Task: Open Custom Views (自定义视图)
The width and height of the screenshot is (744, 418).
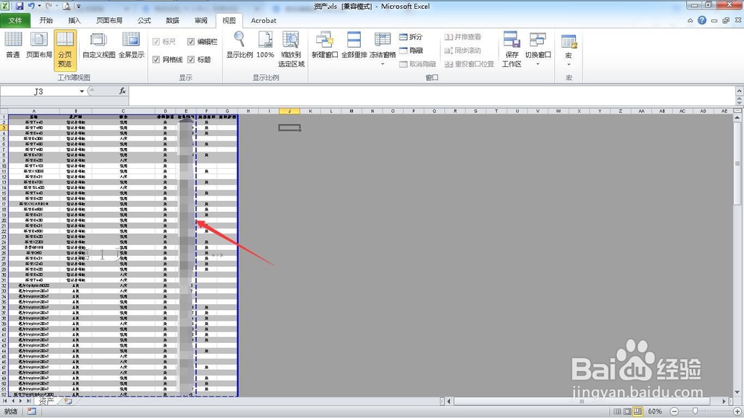Action: [99, 45]
